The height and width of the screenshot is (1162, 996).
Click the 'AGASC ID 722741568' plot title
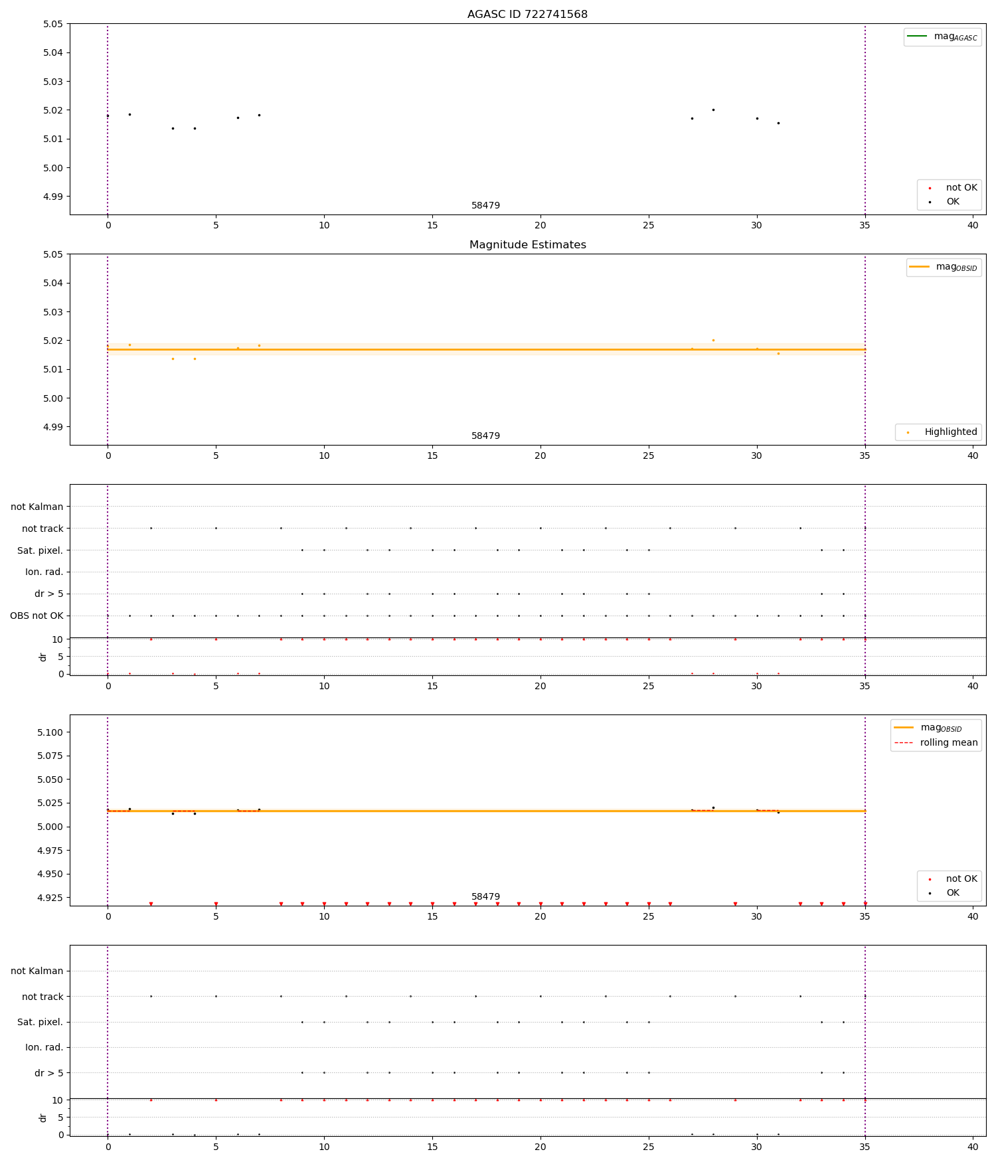click(527, 15)
